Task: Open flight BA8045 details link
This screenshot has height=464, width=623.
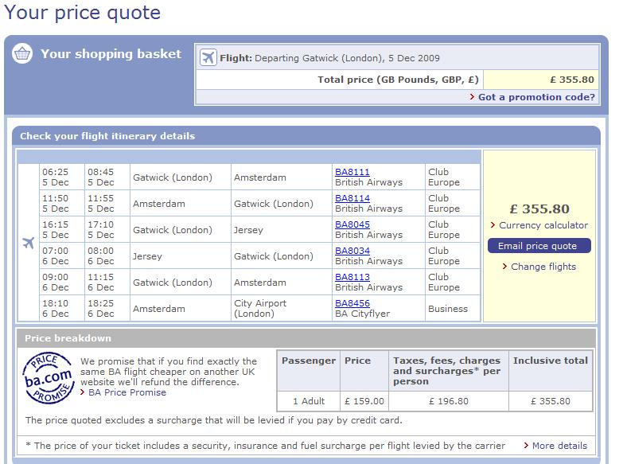Action: [352, 224]
